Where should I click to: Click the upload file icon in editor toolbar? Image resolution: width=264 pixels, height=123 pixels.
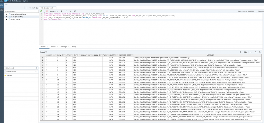[66, 11]
